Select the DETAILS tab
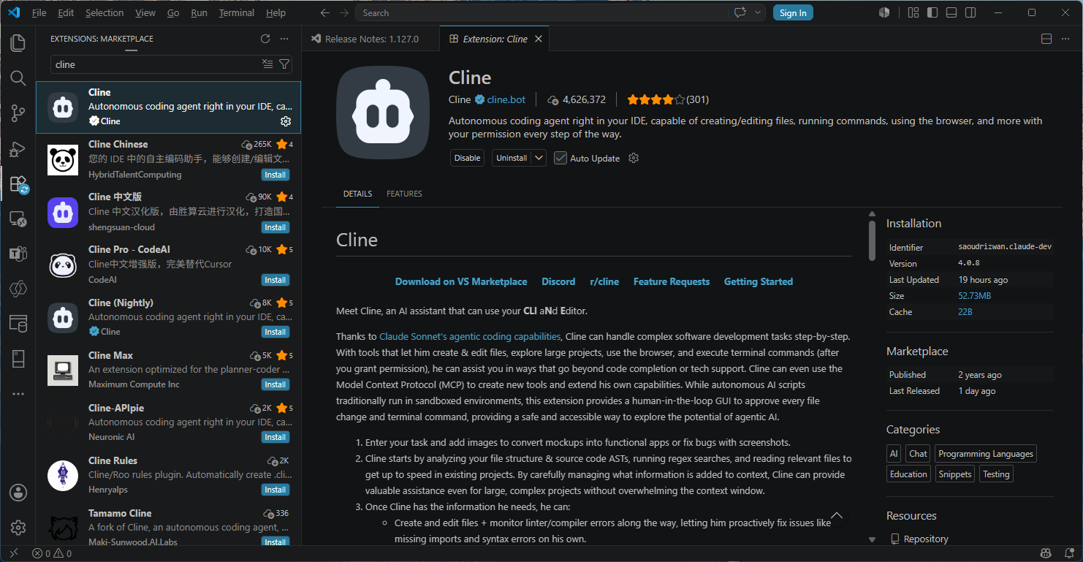 (357, 194)
